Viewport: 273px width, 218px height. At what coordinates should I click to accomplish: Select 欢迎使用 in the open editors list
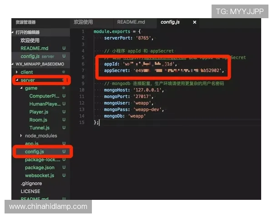pos(31,40)
